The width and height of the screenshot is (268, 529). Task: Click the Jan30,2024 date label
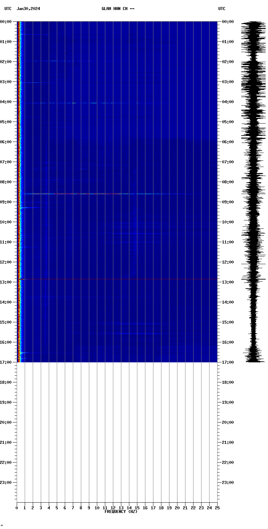28,9
